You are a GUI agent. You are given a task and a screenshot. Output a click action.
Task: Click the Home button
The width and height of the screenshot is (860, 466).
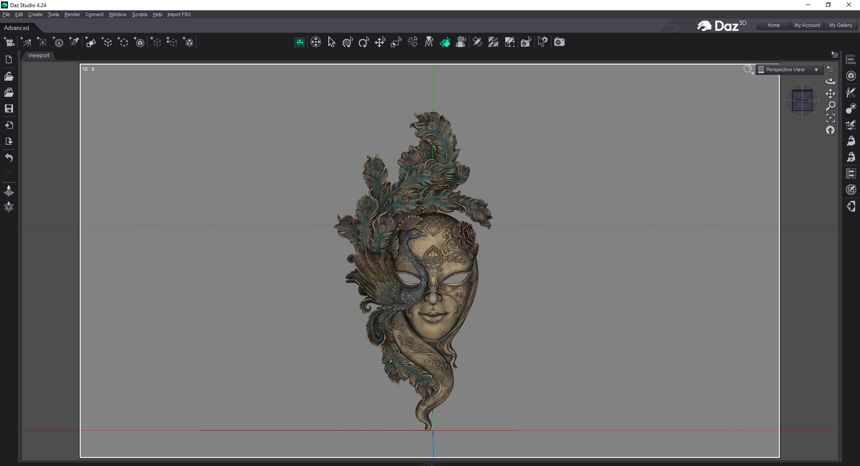(x=774, y=25)
